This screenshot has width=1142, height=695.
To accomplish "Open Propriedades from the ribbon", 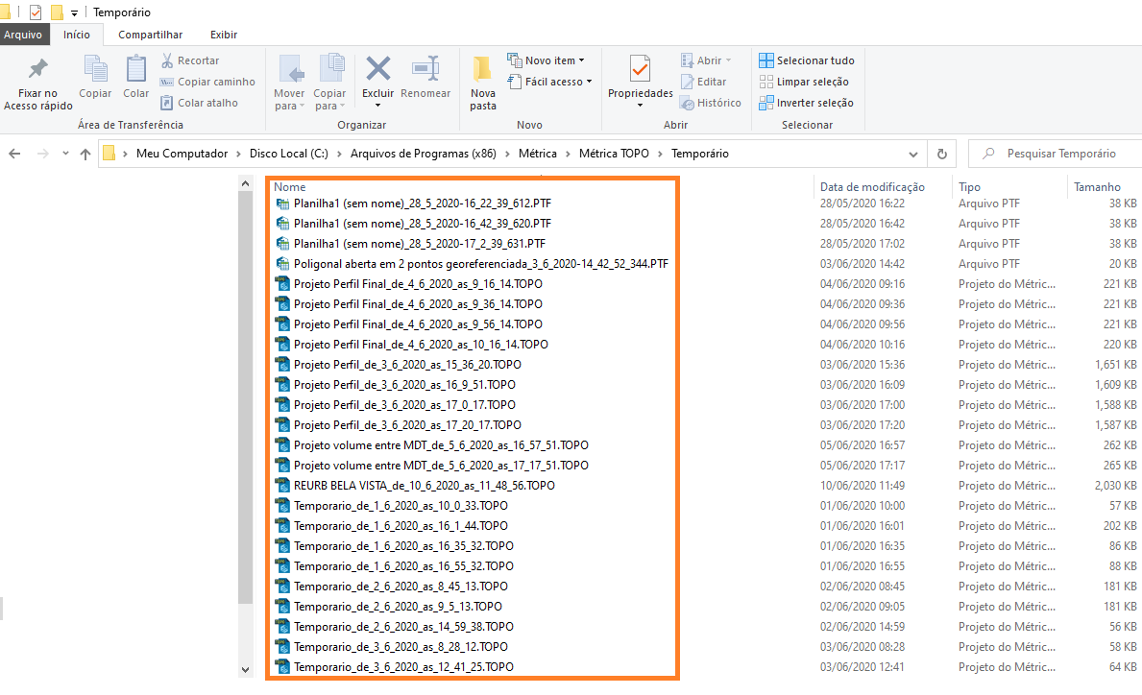I will (640, 70).
